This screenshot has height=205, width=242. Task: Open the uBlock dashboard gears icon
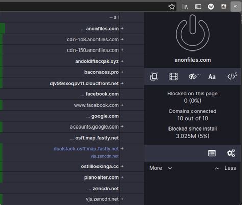[231, 153]
